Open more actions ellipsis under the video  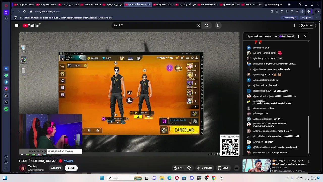tap(236, 168)
